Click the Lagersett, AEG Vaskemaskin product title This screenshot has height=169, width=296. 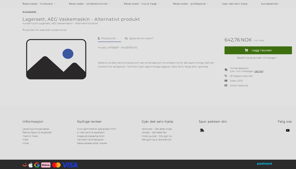81,19
